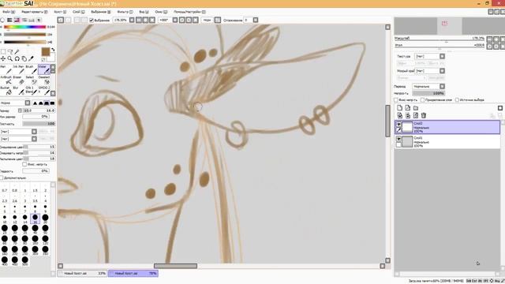Screen dimensions: 505x284
Task: Show the color wheel panel
Action: 2,20
